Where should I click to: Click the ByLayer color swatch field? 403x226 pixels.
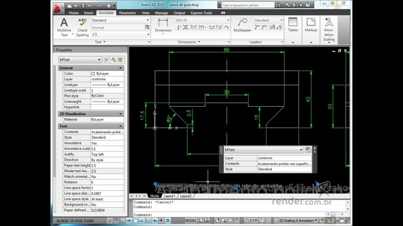107,73
